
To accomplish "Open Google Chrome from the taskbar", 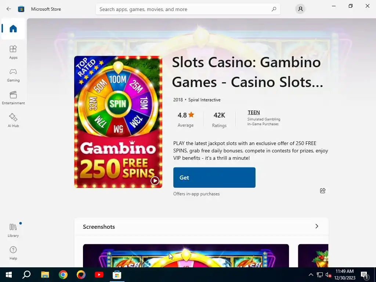I will point(63,275).
